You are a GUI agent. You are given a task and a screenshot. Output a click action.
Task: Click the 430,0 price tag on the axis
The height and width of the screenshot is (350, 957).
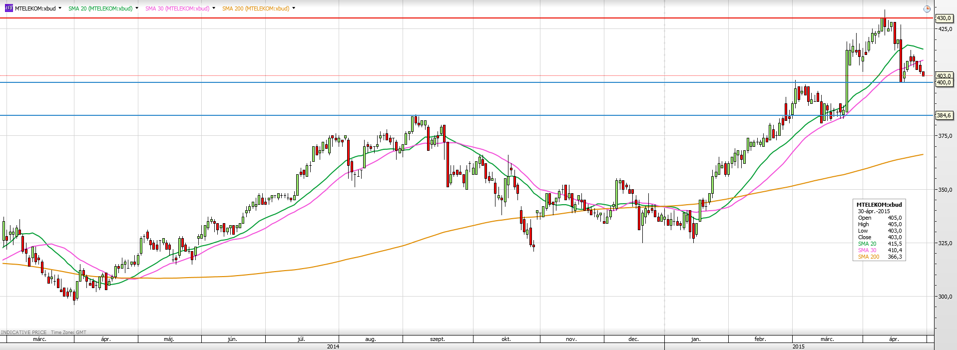click(944, 18)
